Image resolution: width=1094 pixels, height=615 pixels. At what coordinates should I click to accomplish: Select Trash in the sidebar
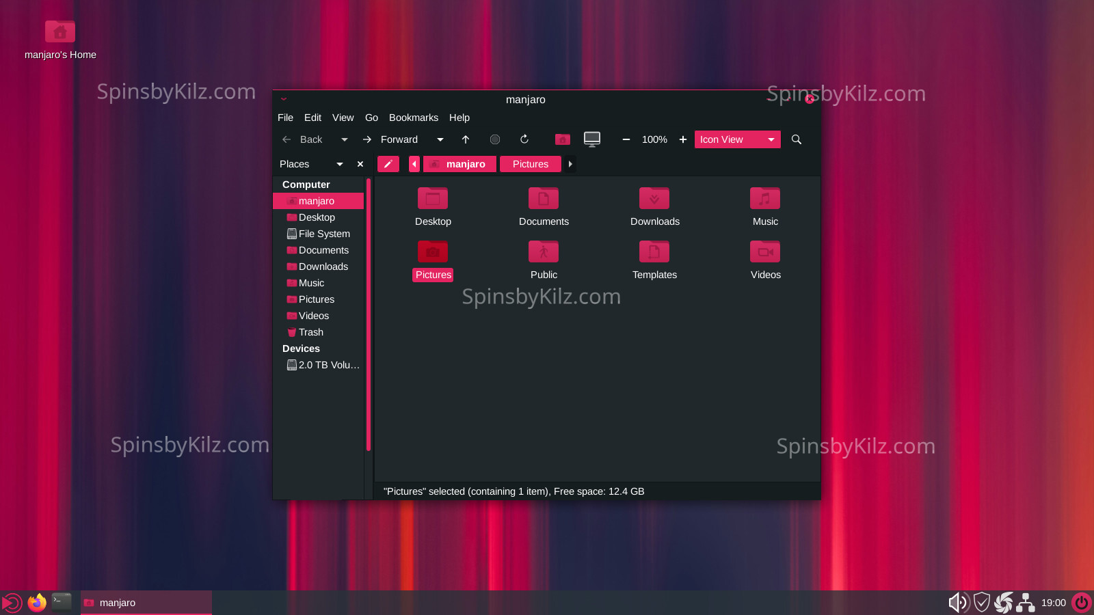point(310,332)
